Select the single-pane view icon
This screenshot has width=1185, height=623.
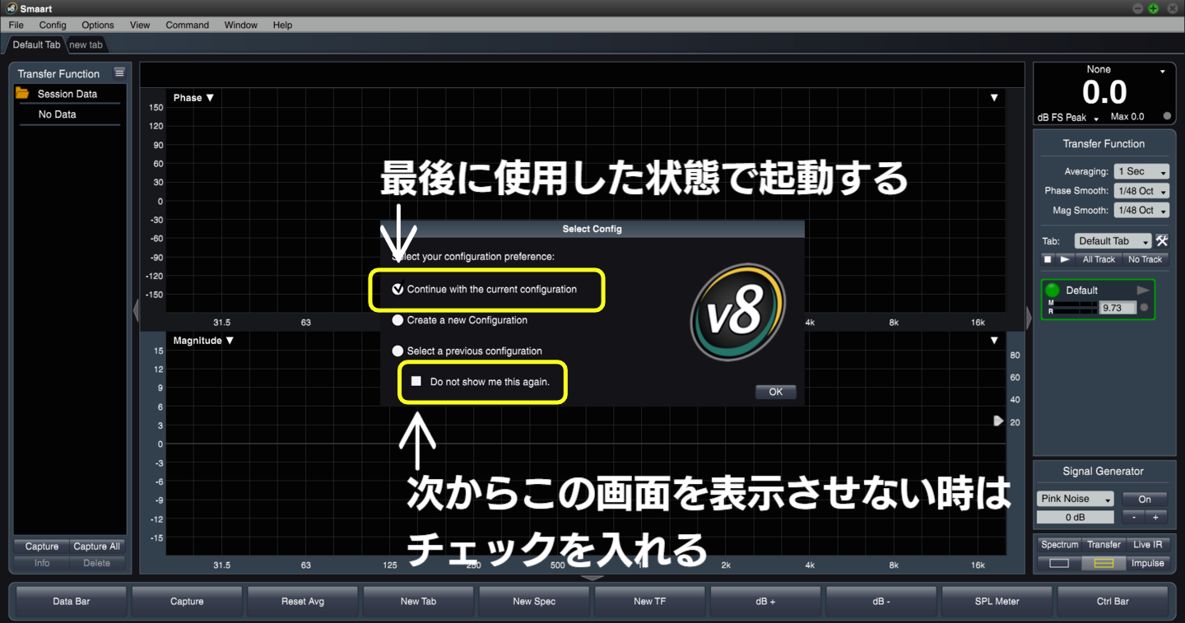pyautogui.click(x=1059, y=563)
